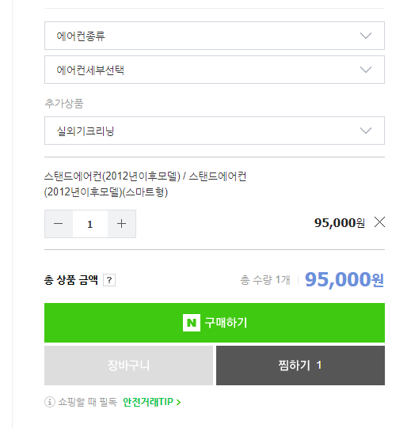
Task: Click the 추가상품 label
Action: [64, 104]
